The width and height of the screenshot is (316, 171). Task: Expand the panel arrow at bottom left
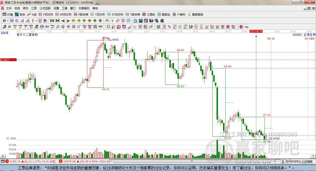pos(3,156)
